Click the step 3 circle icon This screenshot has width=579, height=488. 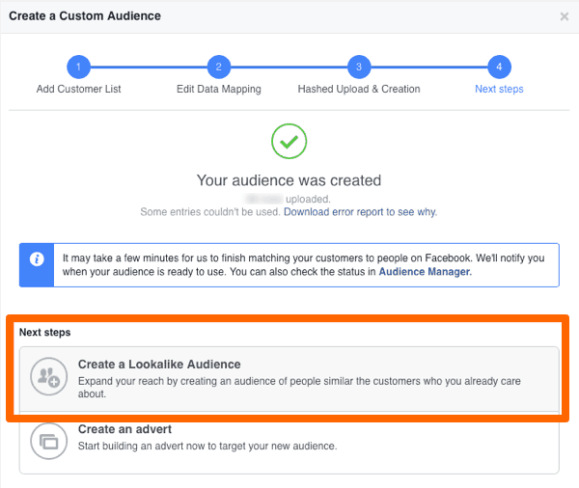pyautogui.click(x=359, y=67)
